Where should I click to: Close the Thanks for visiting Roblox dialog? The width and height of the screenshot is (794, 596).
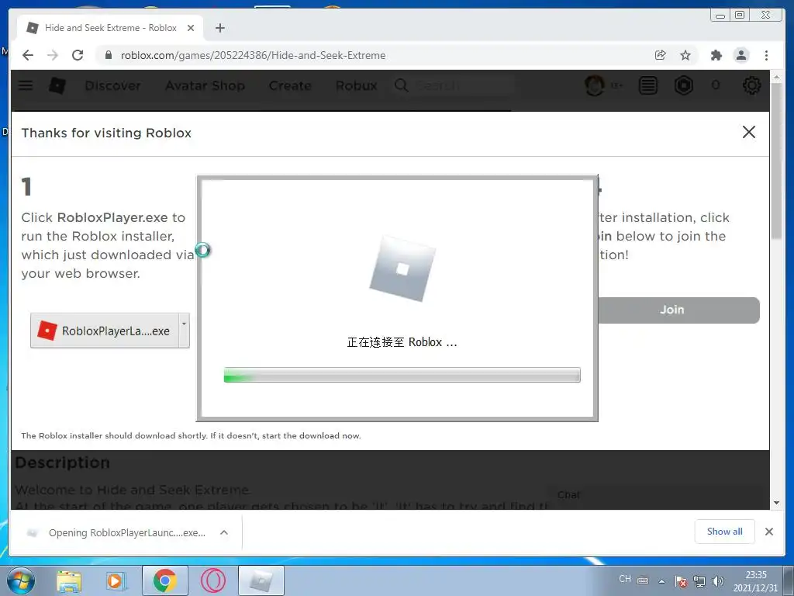[749, 132]
